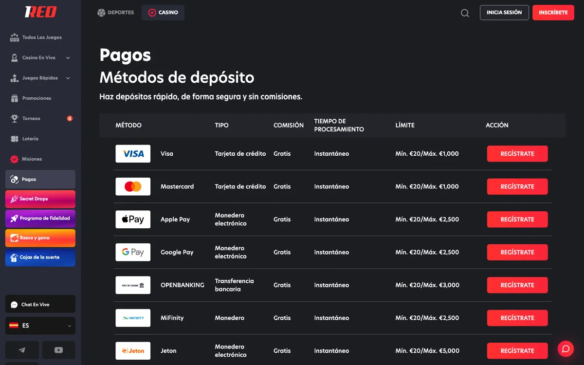Click the Casino En Vivo dealer icon

click(15, 58)
